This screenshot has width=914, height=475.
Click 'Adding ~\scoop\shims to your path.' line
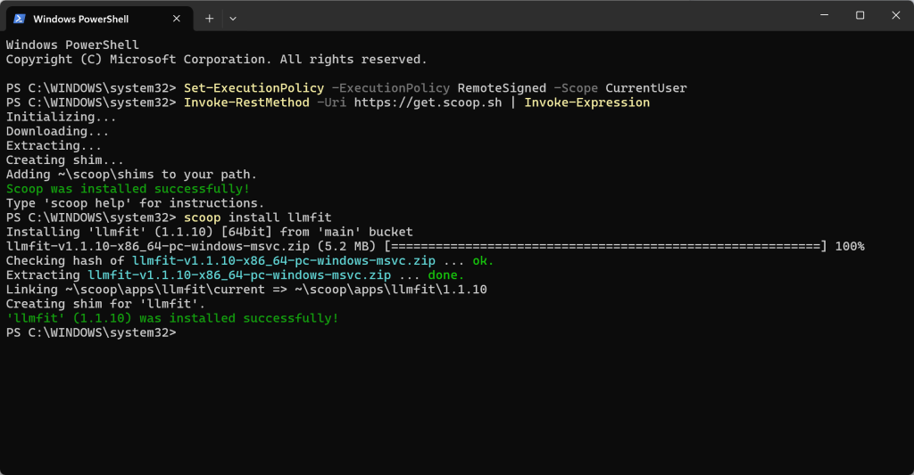pyautogui.click(x=131, y=175)
